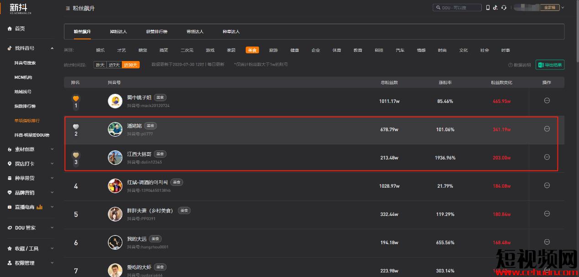Viewport: 579px width, 277px height.
Task: Switch to the 掉粉达人 tab
Action: (x=118, y=32)
